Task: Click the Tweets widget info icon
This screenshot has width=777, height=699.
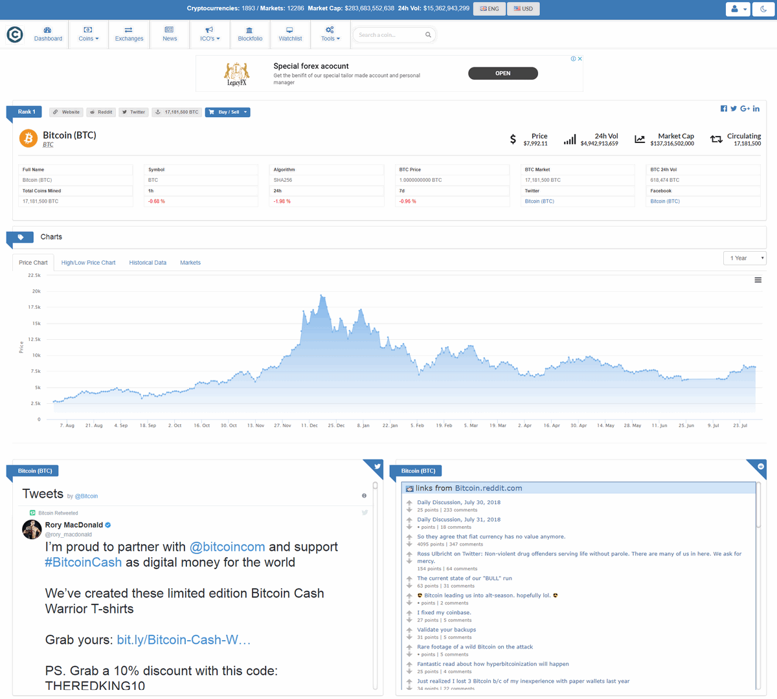Action: point(364,496)
